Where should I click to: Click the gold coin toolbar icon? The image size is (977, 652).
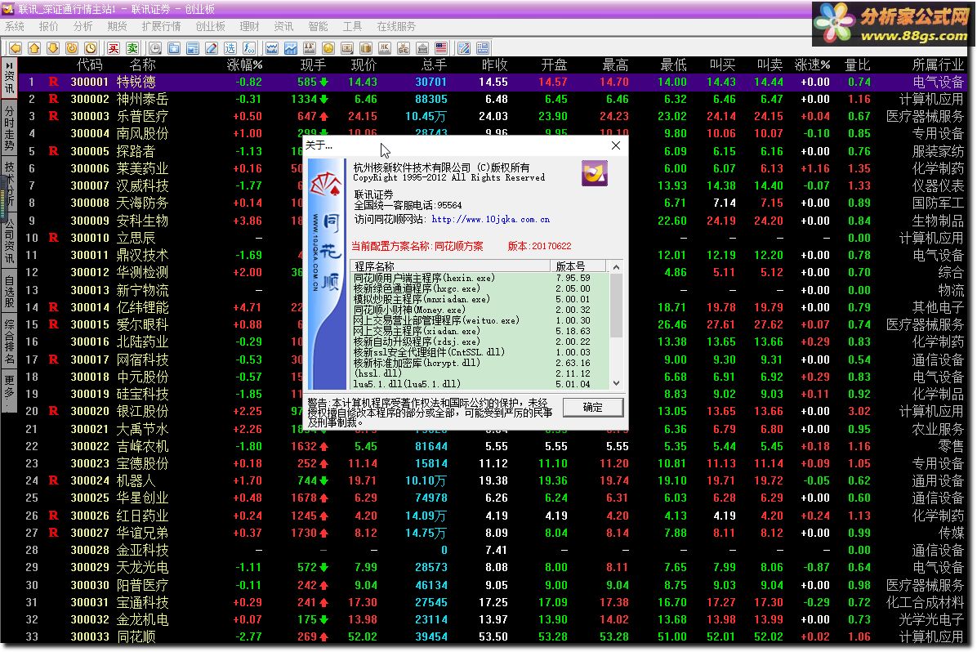(x=328, y=48)
